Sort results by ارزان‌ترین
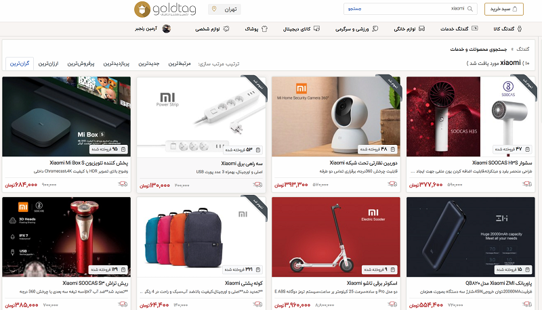 point(48,64)
